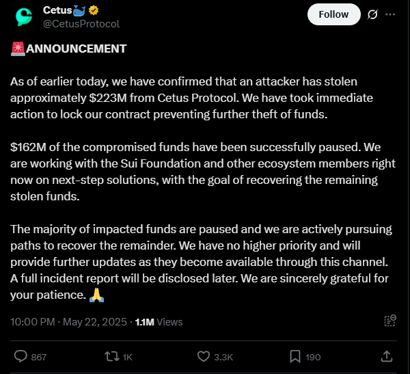Screen dimensions: 410x374
Task: Click the 190 bookmarks count
Action: pos(313,357)
